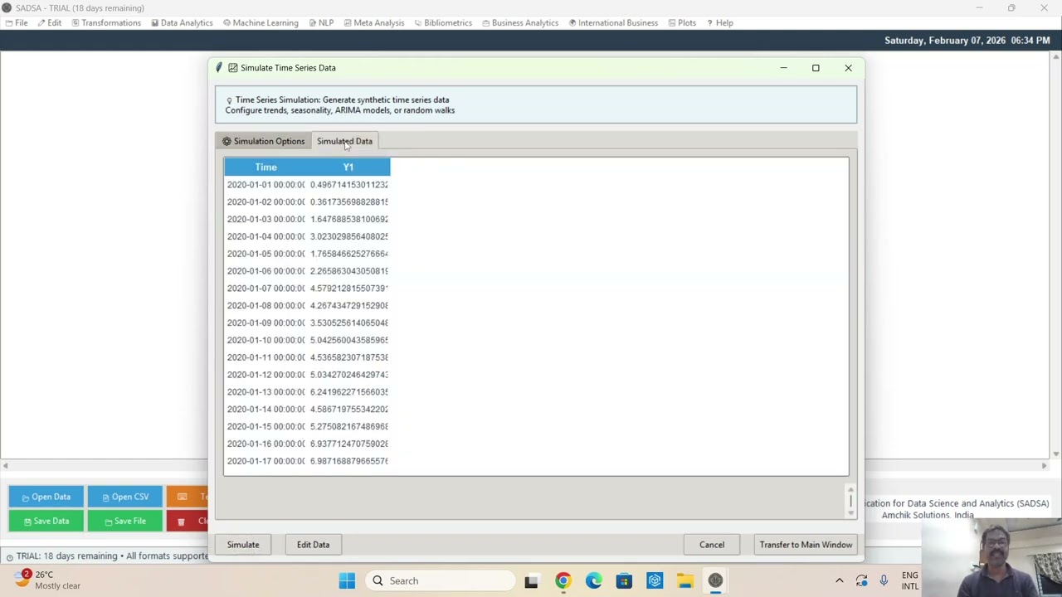Open the Business Analytics menu
The image size is (1062, 597).
point(519,22)
